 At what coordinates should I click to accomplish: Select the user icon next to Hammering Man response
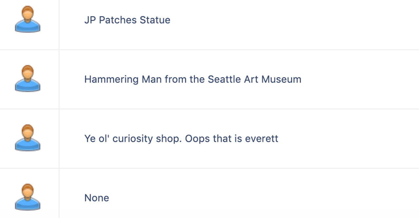pos(27,79)
